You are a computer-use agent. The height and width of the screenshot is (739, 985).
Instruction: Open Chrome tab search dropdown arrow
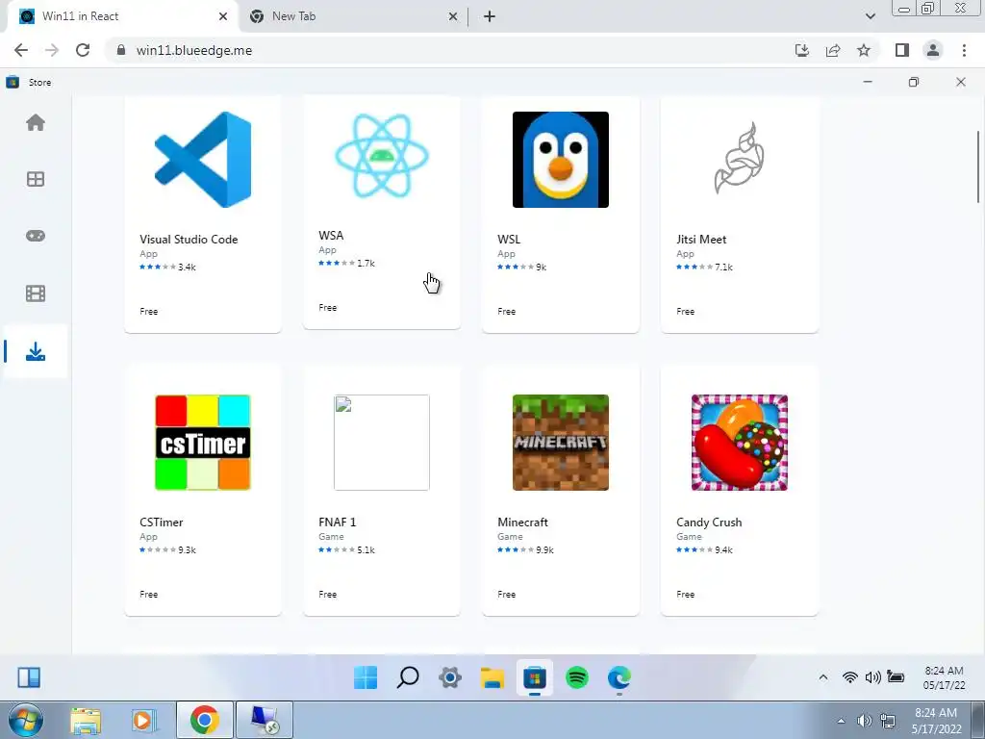pyautogui.click(x=870, y=17)
